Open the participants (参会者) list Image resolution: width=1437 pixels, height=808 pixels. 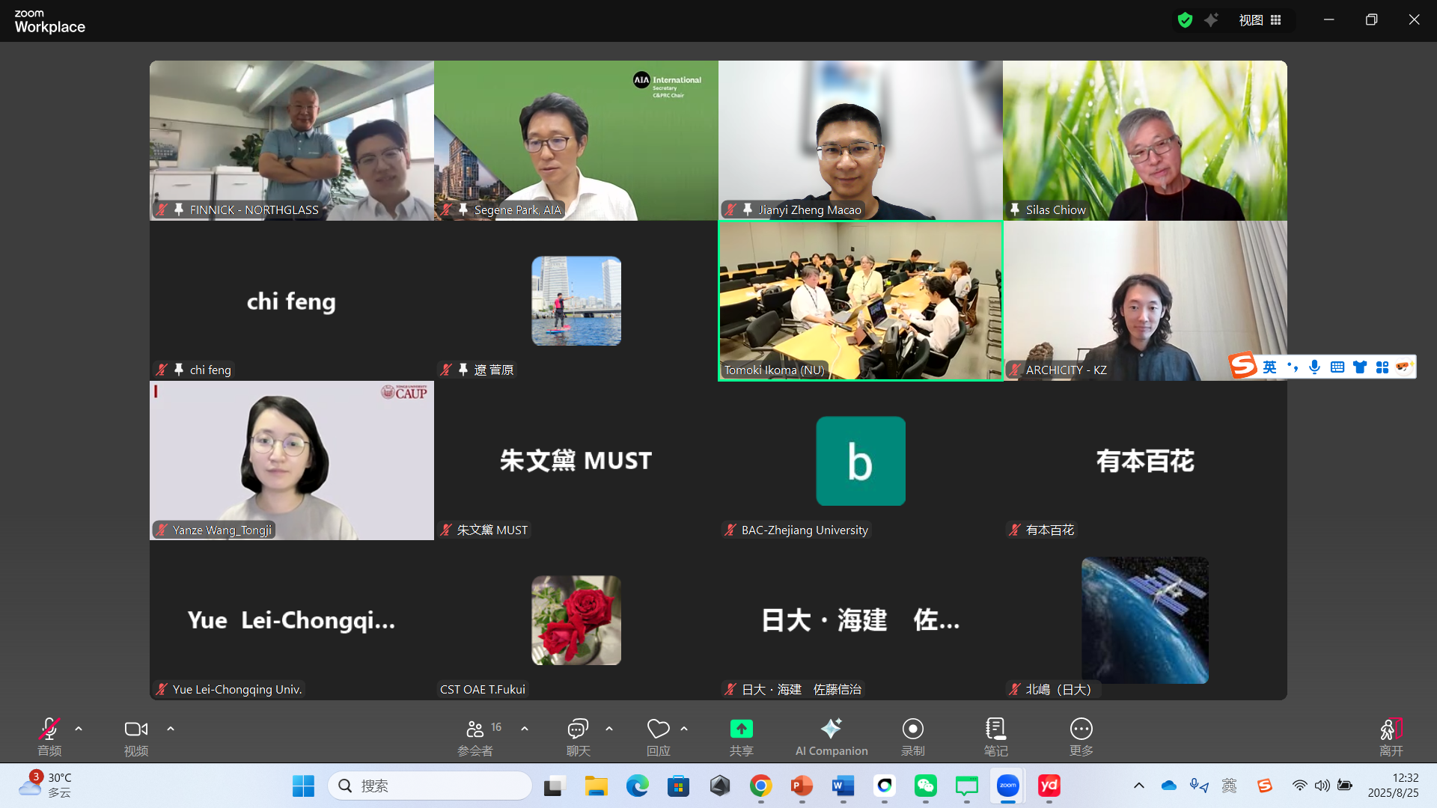coord(475,736)
